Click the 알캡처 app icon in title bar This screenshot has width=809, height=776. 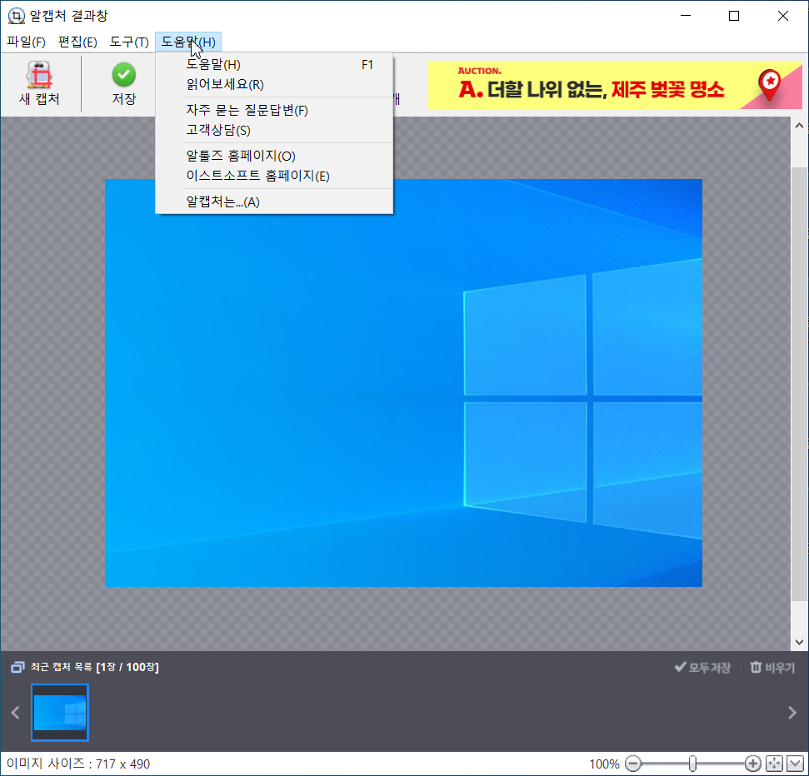pyautogui.click(x=17, y=16)
